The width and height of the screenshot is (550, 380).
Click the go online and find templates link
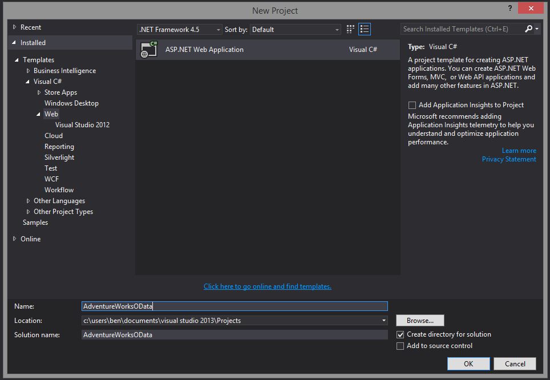pos(268,286)
